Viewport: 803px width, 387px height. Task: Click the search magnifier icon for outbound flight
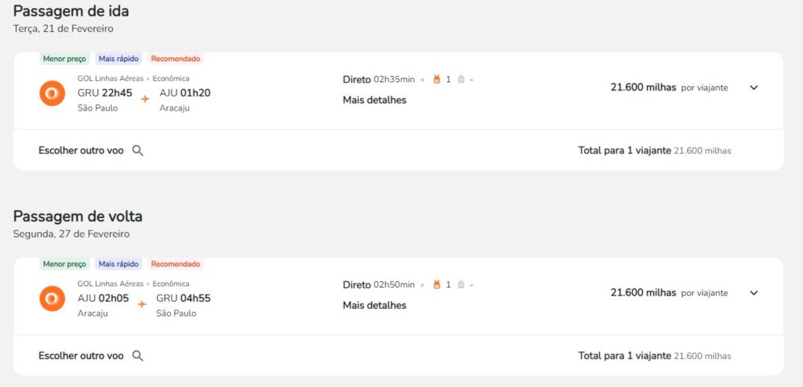[x=138, y=150]
